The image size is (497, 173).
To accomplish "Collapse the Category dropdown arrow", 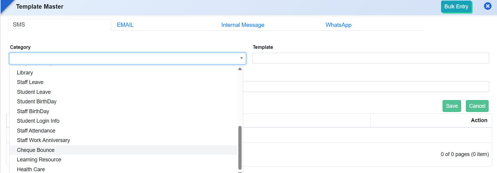I will tap(241, 58).
